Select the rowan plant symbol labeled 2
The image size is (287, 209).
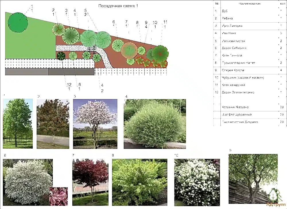(x=59, y=29)
